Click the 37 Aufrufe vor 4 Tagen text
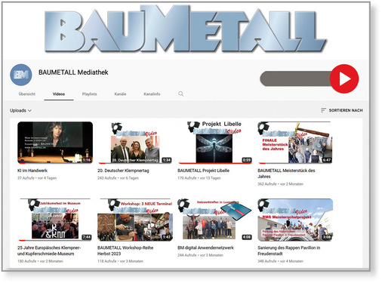 (x=37, y=178)
